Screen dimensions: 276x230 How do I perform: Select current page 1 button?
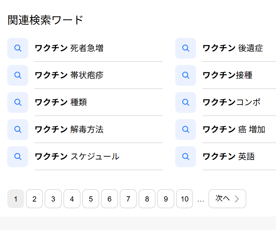point(16,199)
